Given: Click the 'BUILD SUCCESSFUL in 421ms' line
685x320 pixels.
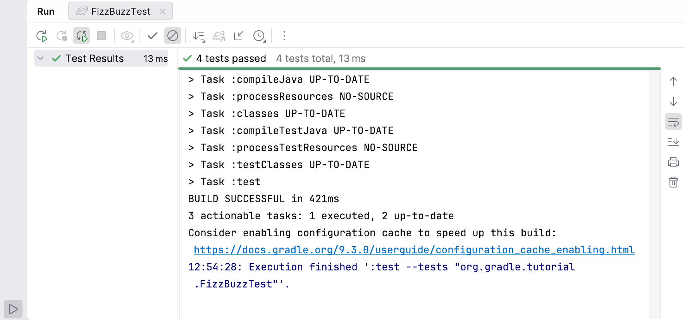Looking at the screenshot, I should [x=264, y=199].
